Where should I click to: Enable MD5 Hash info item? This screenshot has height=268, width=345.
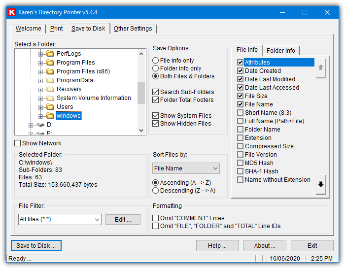point(240,163)
